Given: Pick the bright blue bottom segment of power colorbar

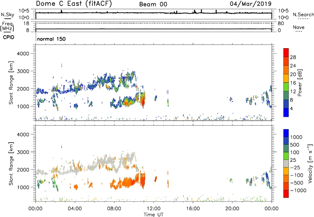Looking at the screenshot, I should coord(286,112).
